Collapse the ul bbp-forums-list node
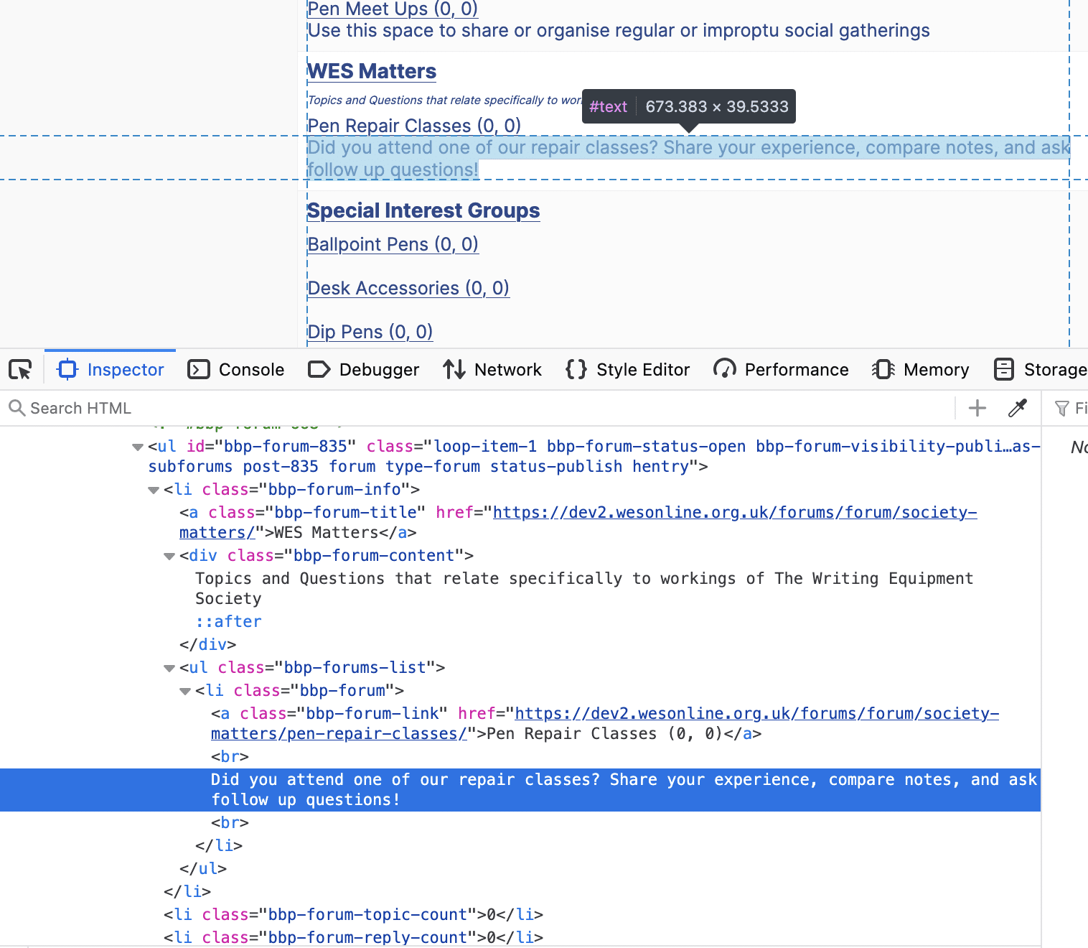 (169, 668)
